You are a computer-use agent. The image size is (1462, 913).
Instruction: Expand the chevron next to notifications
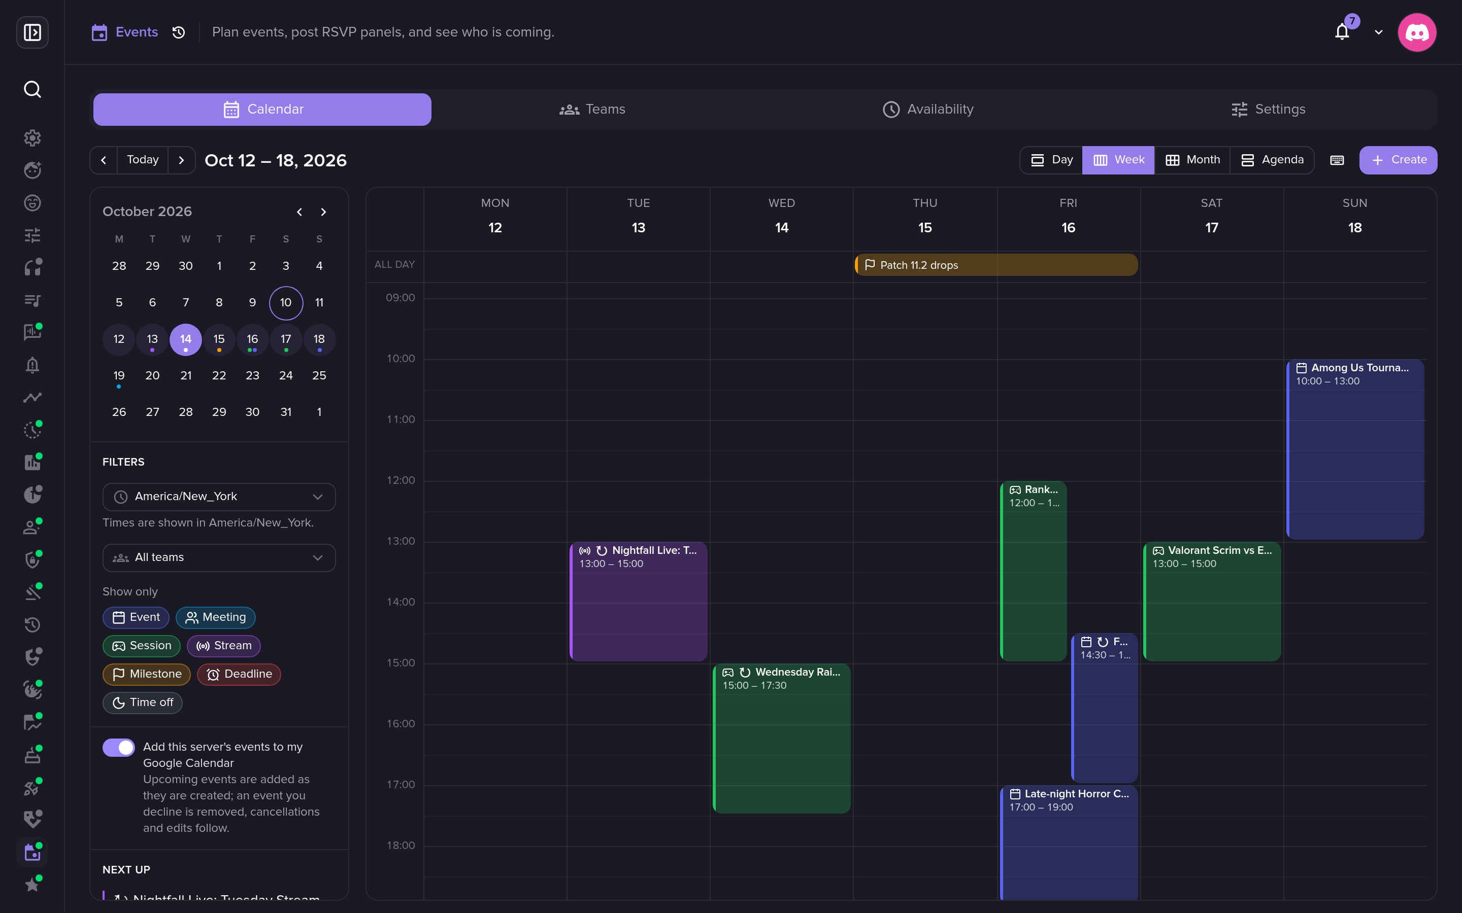tap(1379, 32)
